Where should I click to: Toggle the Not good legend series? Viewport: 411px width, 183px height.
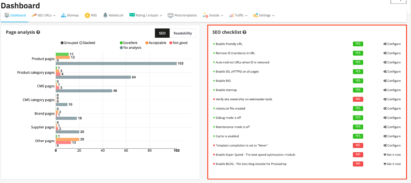178,43
